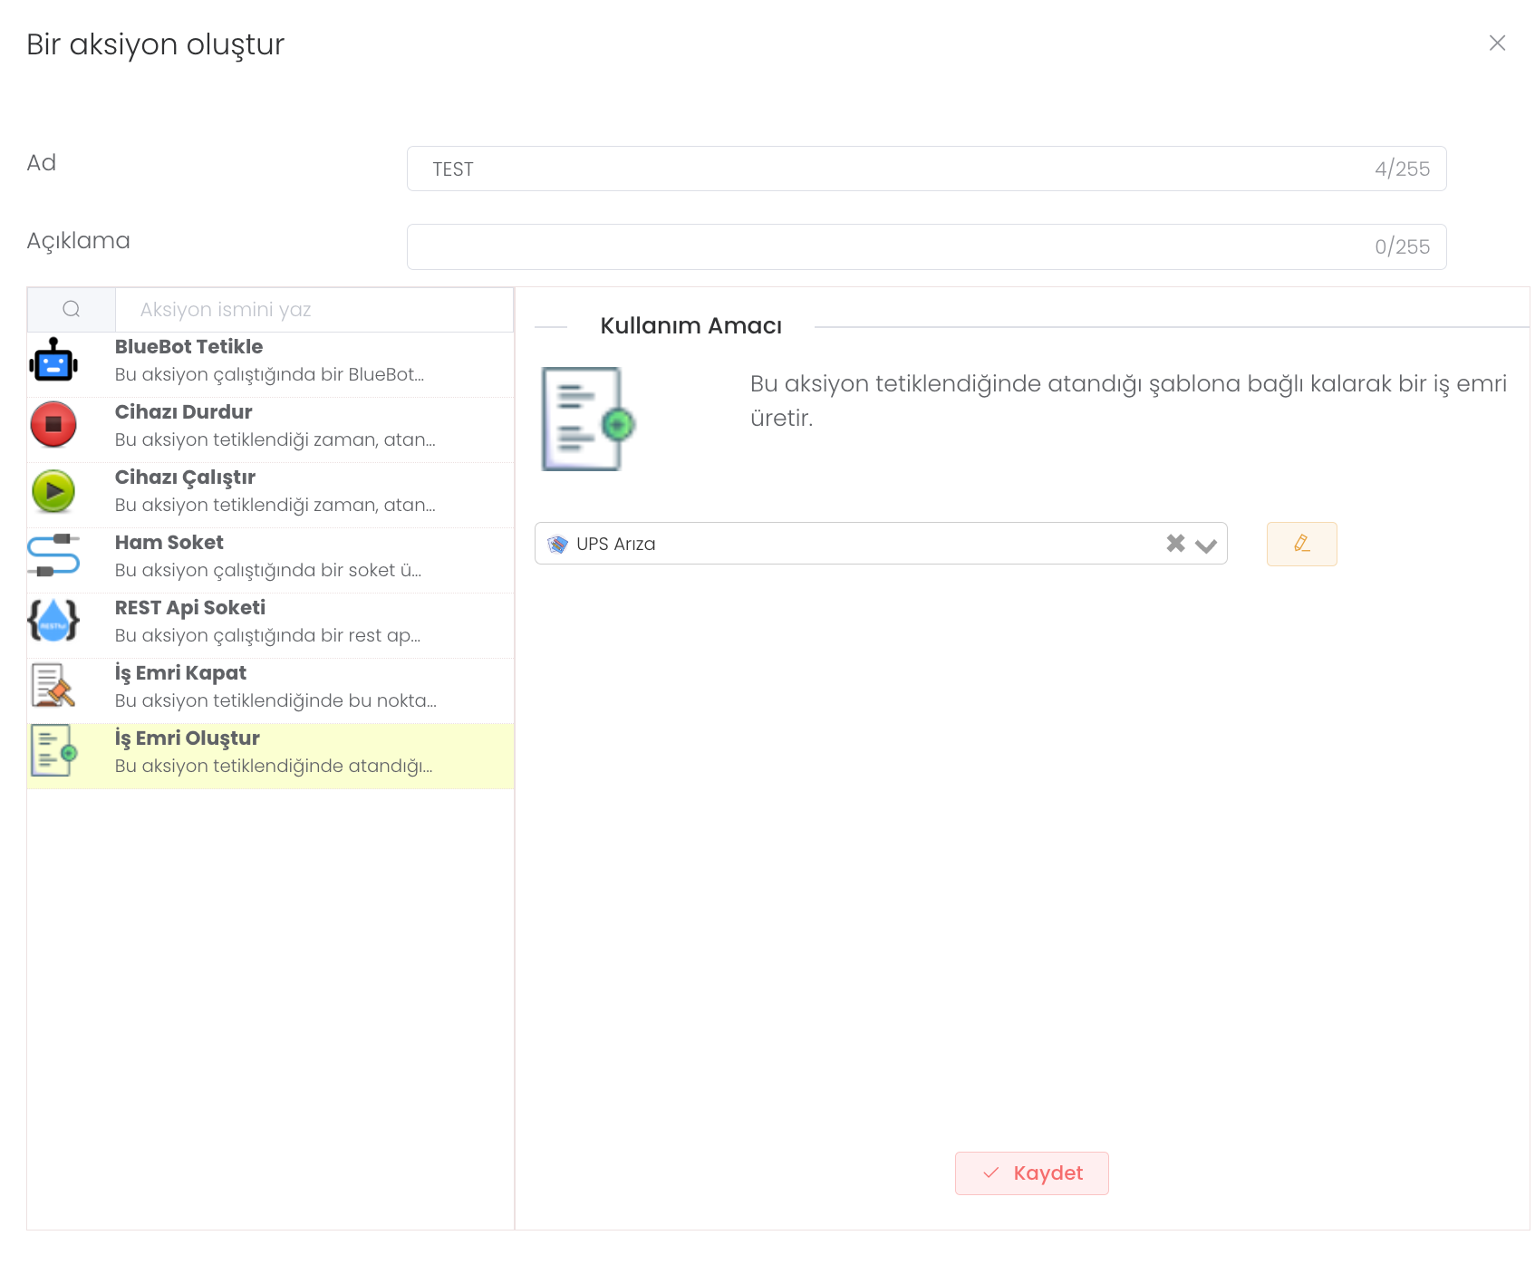Close the Bir aksiyon oluştur dialog
1535x1274 pixels.
click(1497, 43)
